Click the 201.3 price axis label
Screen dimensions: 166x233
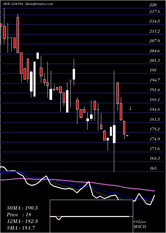coord(155,61)
